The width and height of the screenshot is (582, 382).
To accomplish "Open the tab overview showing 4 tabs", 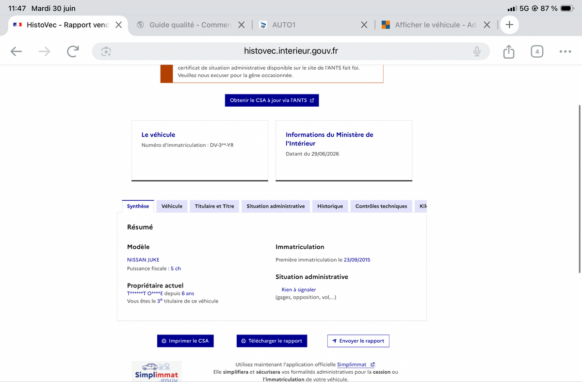I will (537, 51).
